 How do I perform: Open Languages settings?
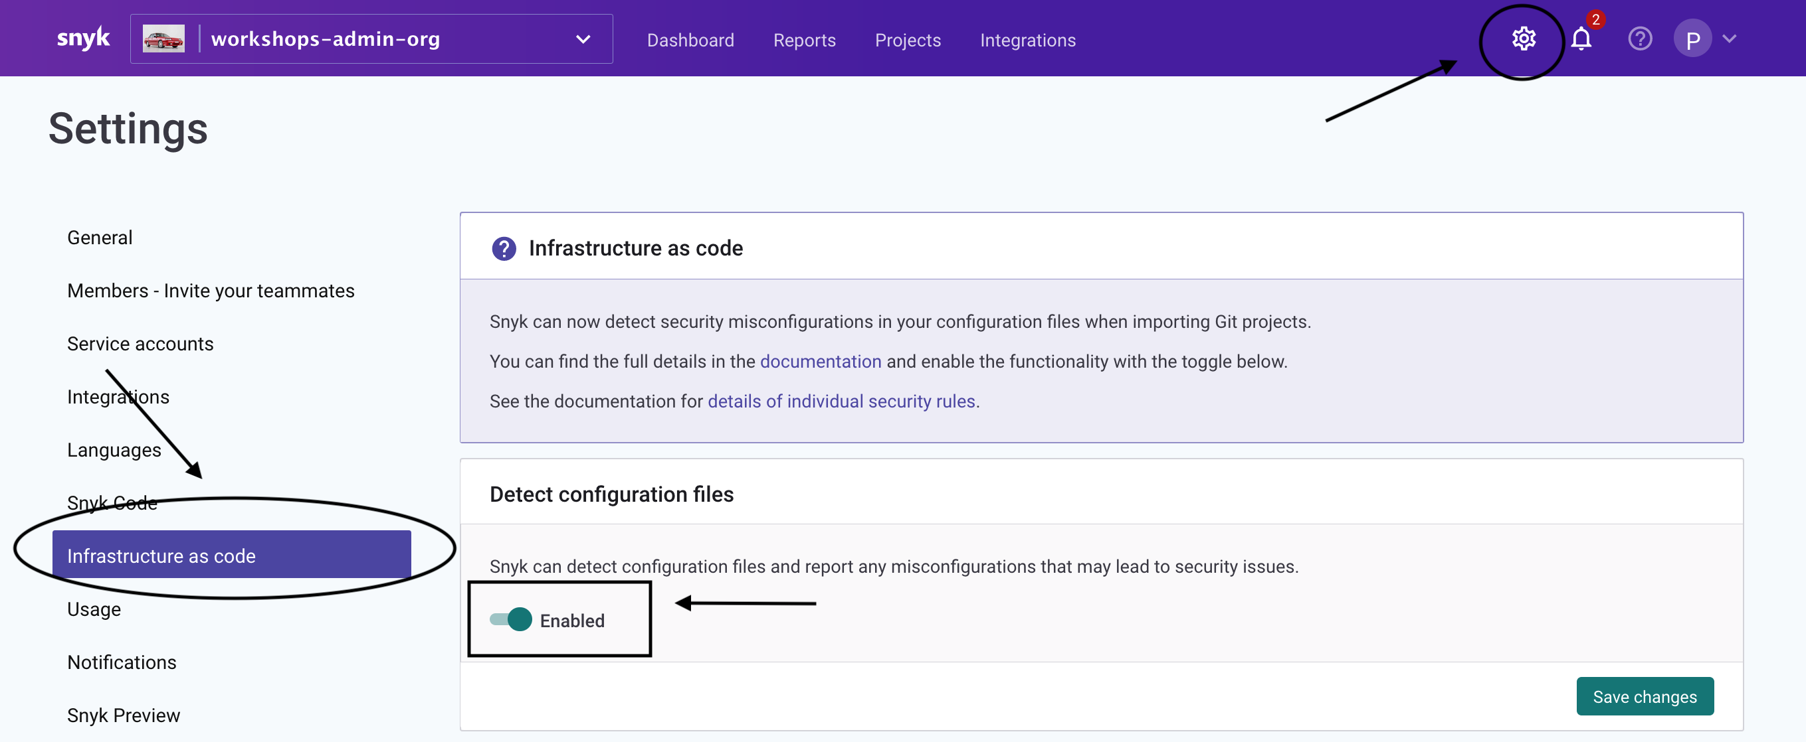tap(114, 450)
